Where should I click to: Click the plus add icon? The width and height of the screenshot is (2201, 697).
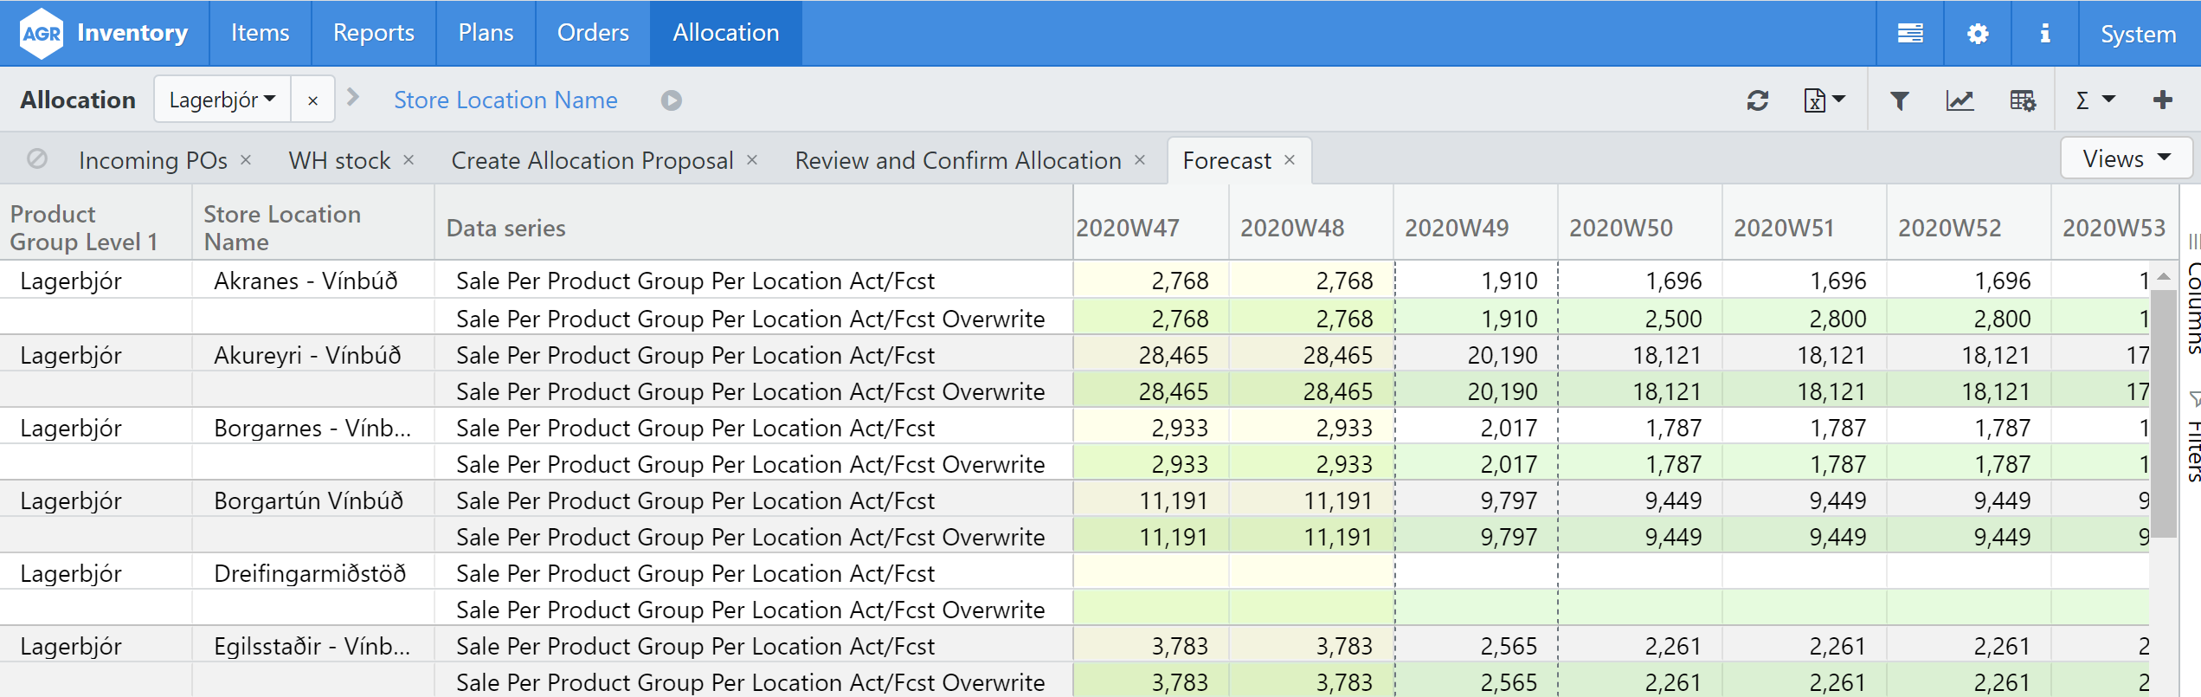(2162, 100)
